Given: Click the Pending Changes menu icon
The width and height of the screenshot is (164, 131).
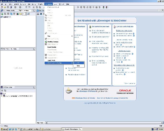Looking at the screenshot, I should [46, 42].
